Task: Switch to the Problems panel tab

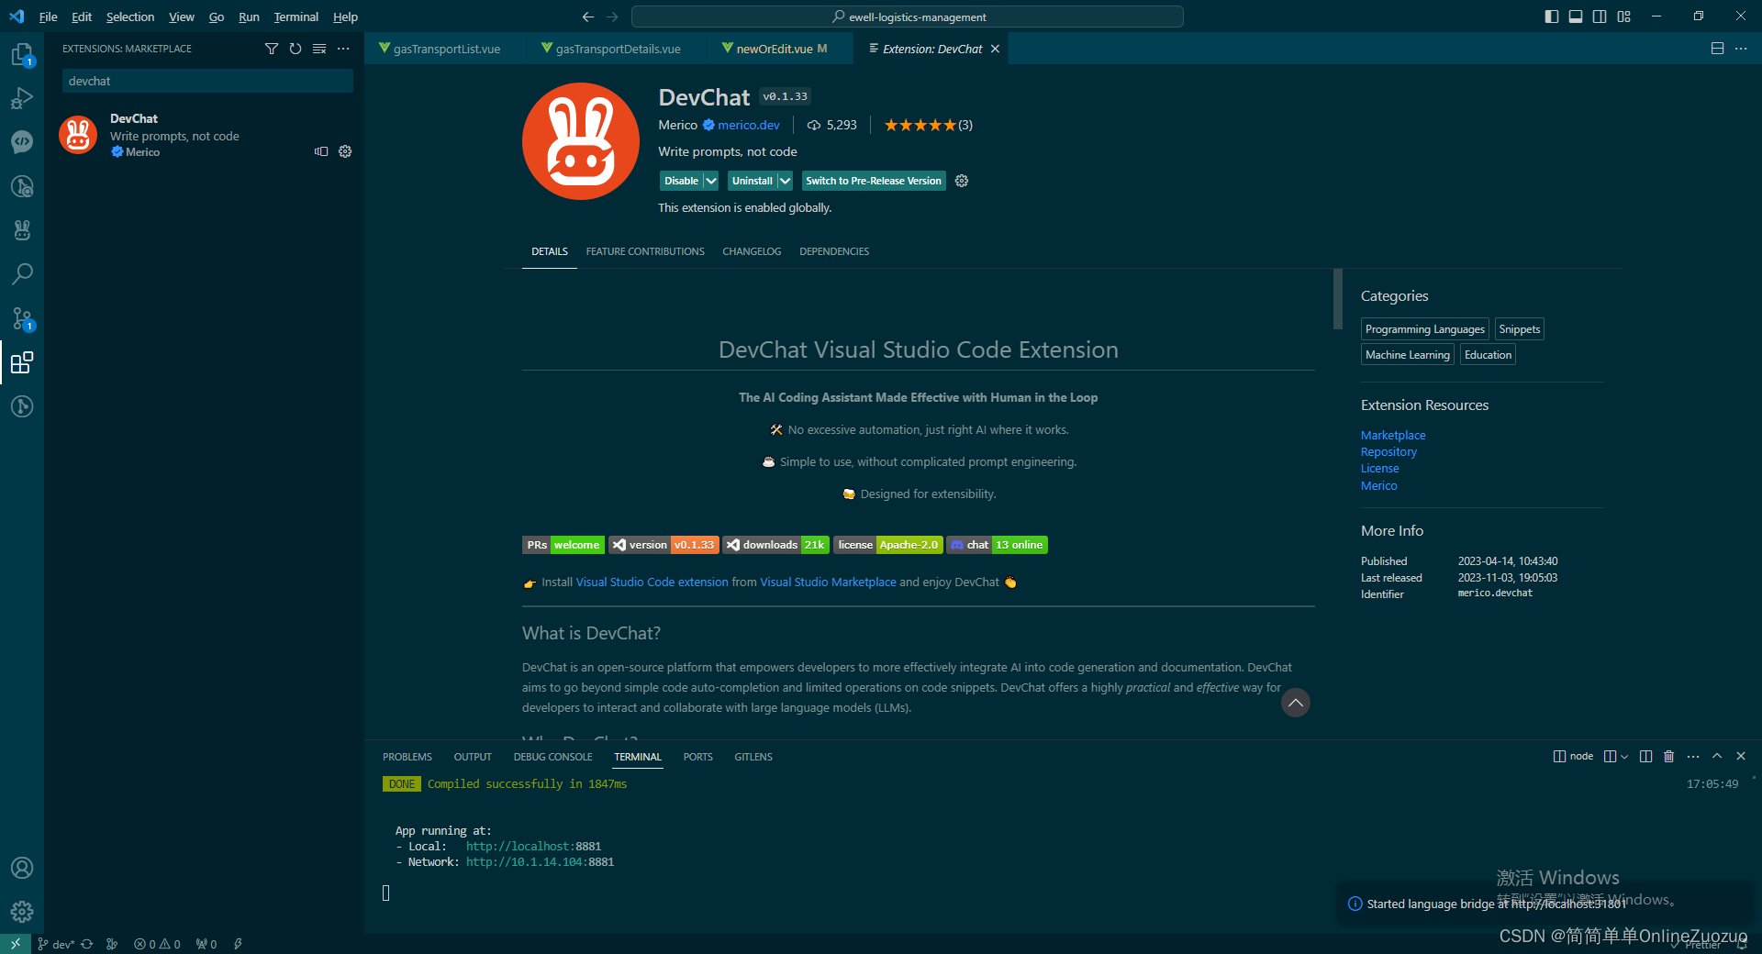Action: (x=407, y=757)
